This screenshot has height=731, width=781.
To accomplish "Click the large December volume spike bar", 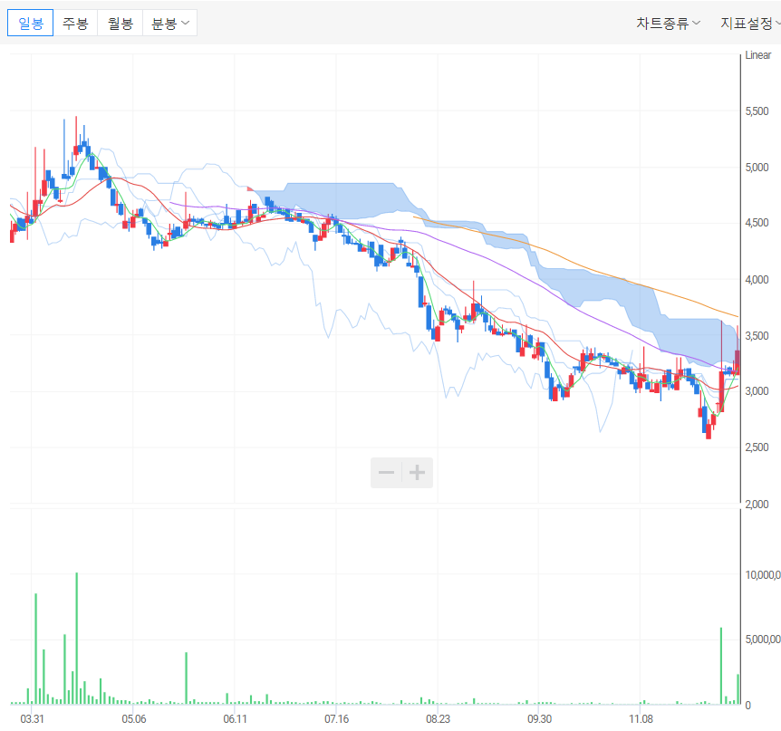I will [721, 666].
